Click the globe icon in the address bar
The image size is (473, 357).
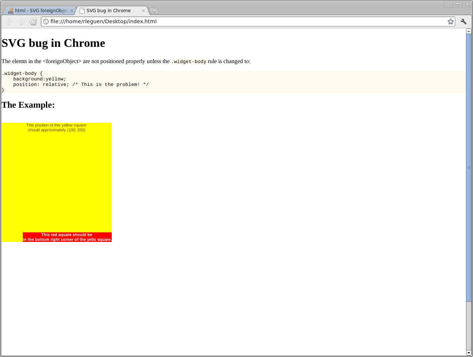(46, 21)
